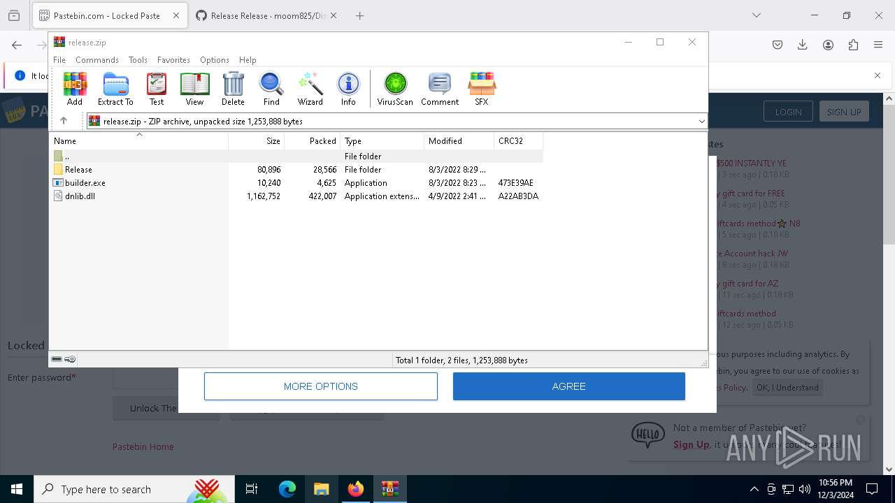Select builder.exe in the file list
The image size is (895, 503).
click(x=296, y=183)
